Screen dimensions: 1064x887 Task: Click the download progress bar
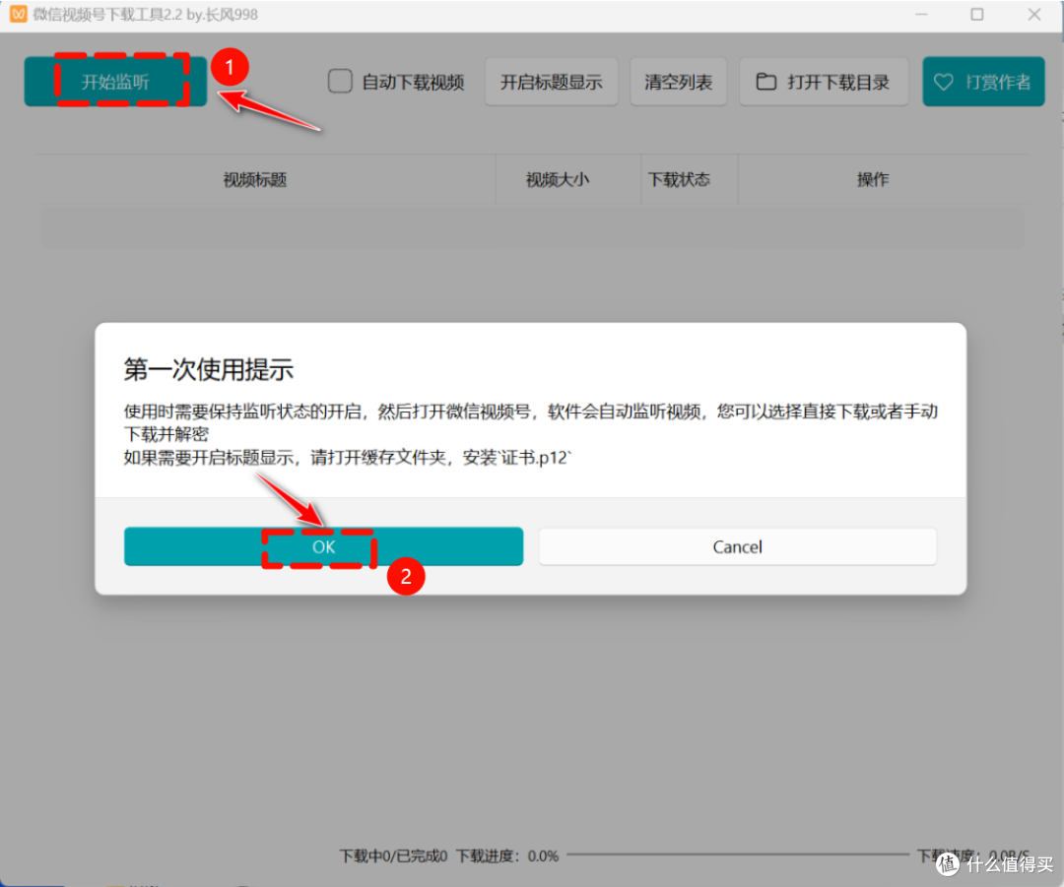(x=738, y=855)
